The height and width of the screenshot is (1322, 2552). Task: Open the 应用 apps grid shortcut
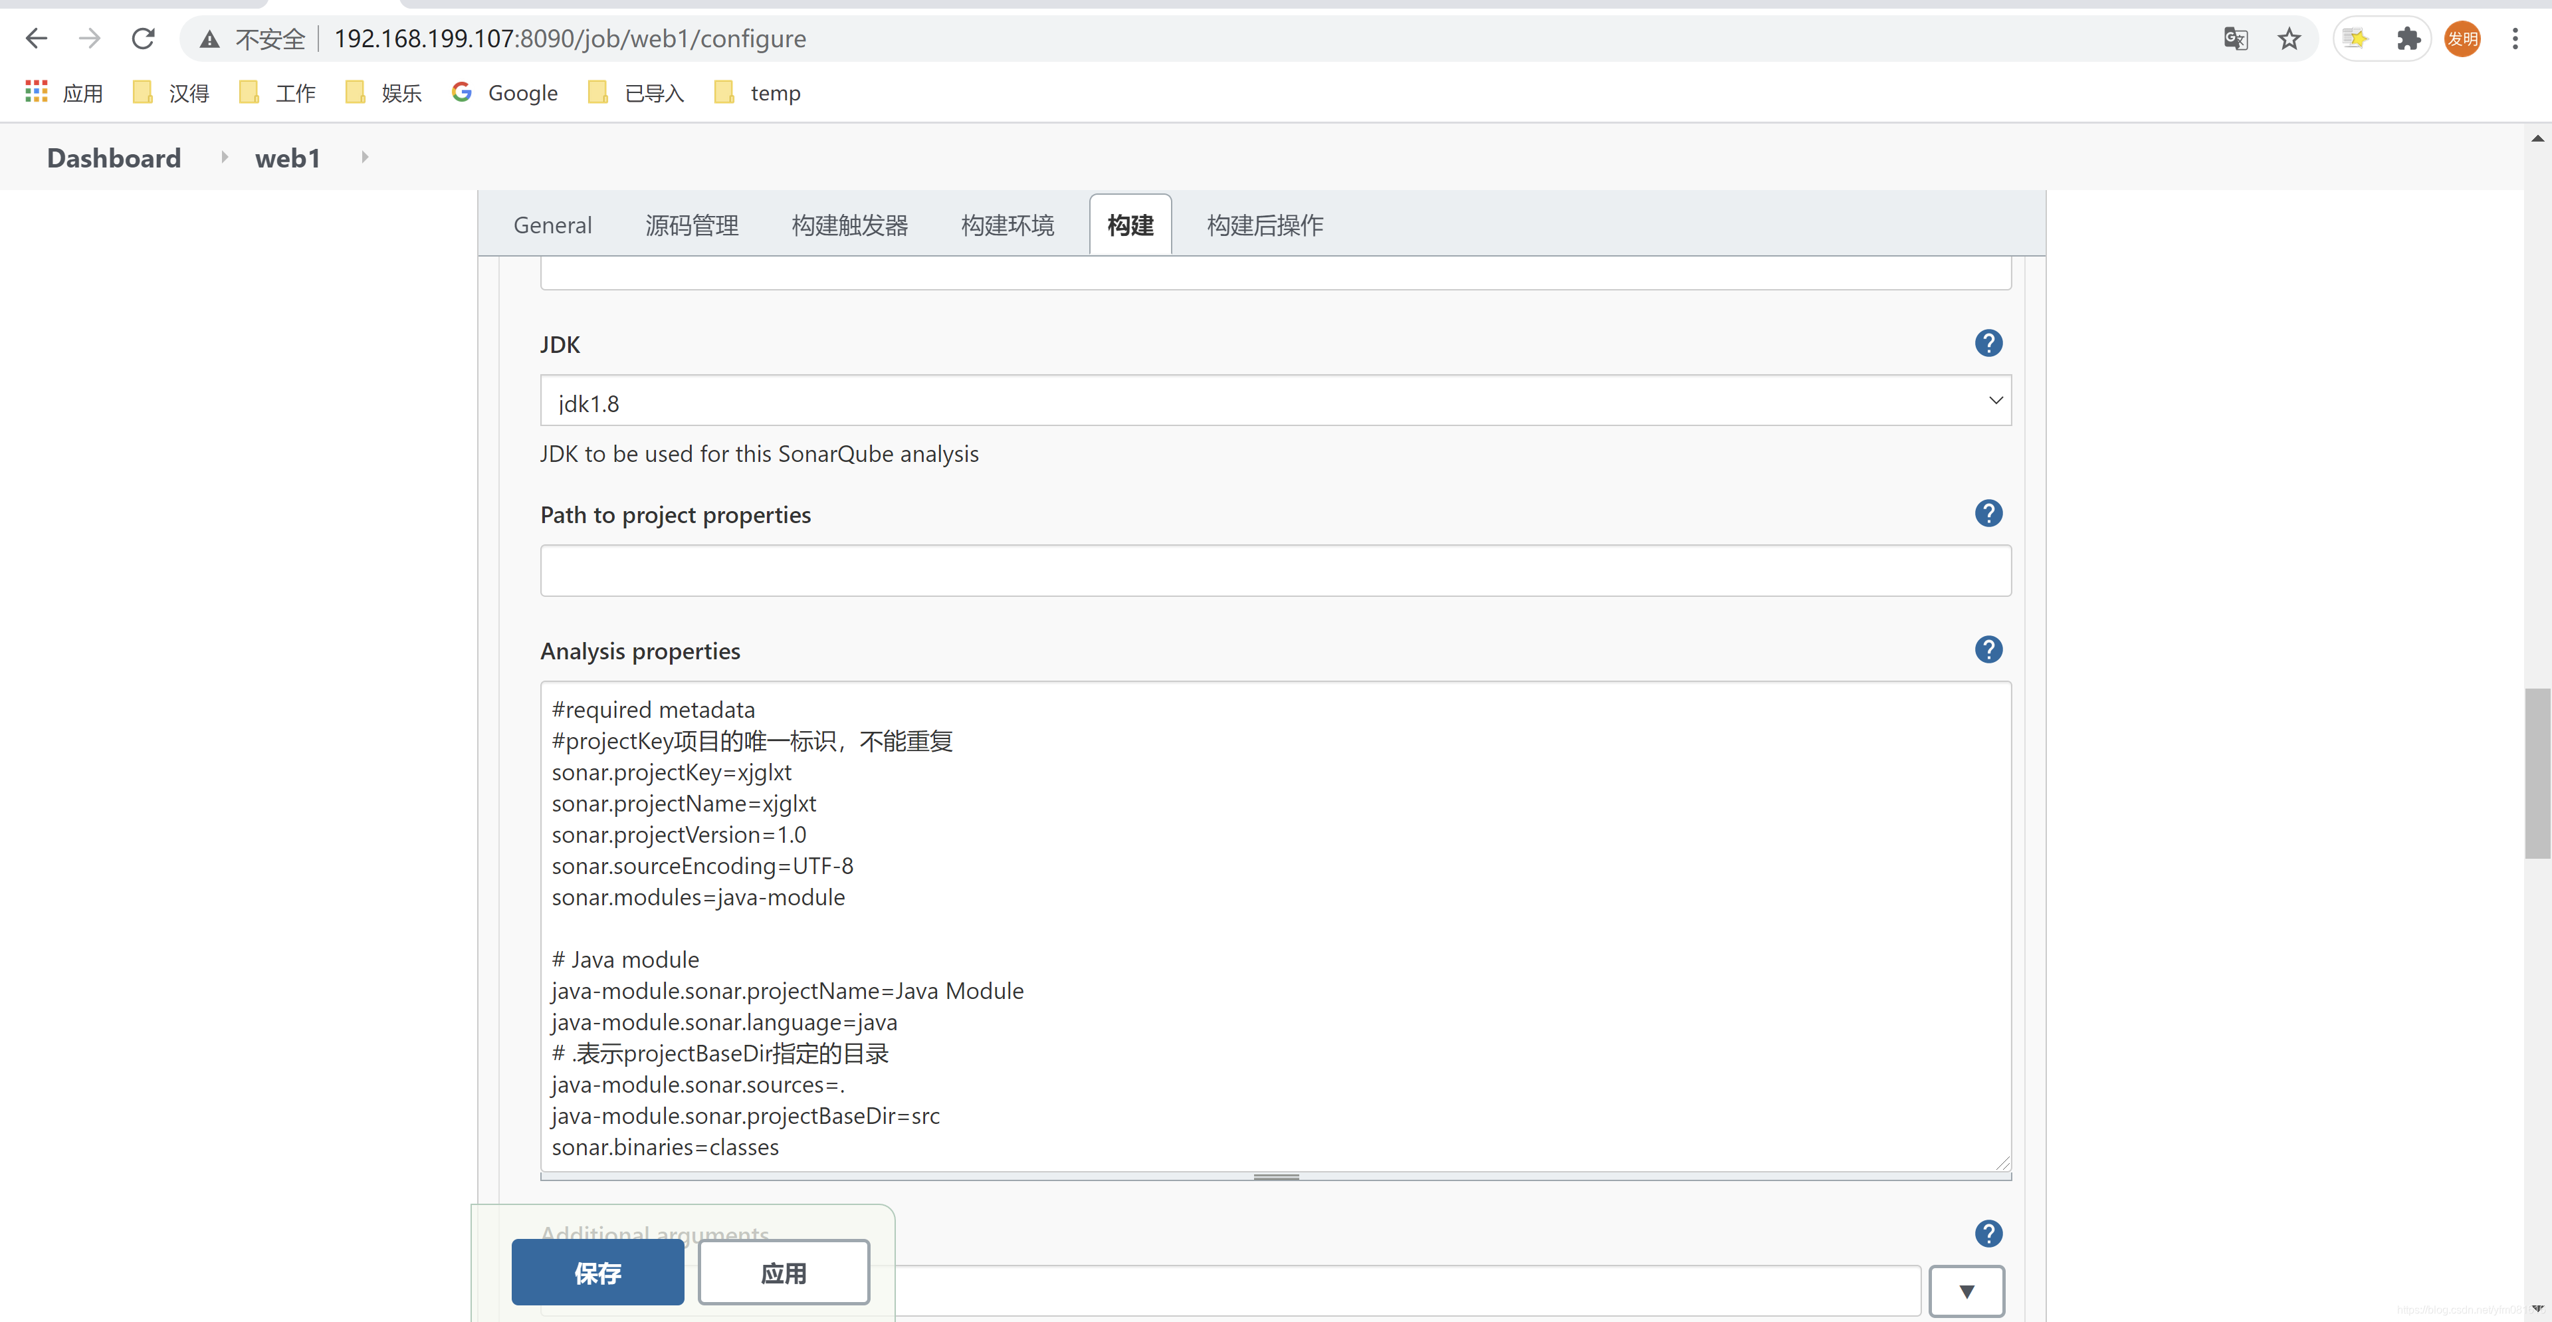[x=63, y=93]
